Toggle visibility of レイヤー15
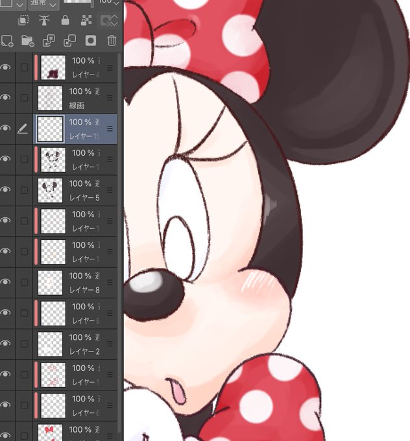The width and height of the screenshot is (410, 441). pos(6,128)
